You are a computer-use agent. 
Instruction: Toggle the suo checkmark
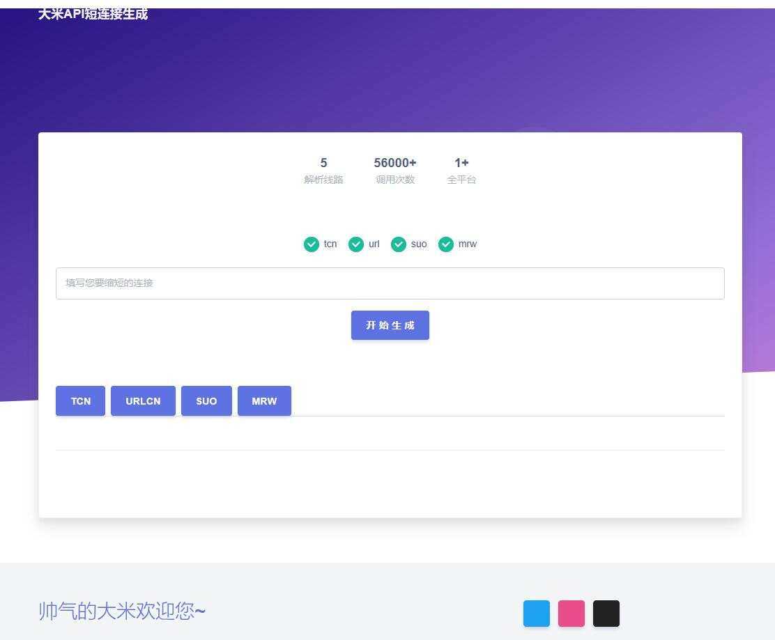[399, 244]
